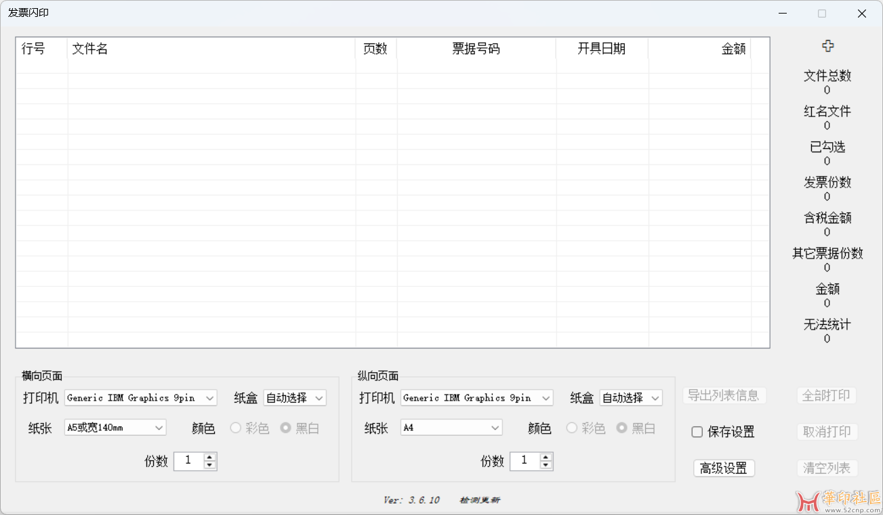883x515 pixels.
Task: Click the Ver: 3.6.10 version text
Action: 411,500
